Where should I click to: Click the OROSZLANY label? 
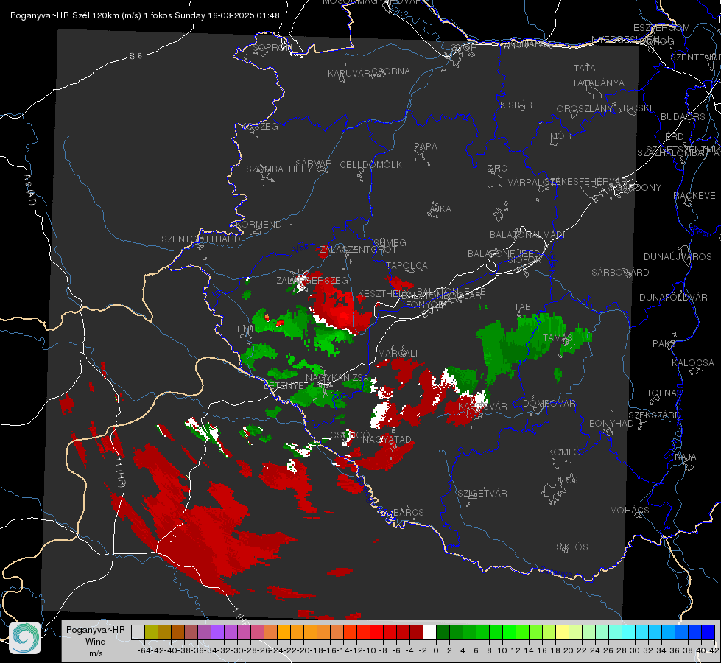[585, 109]
